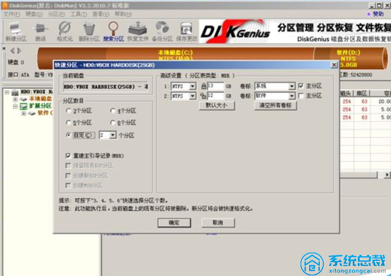Open the 分区(P) menu
Image resolution: width=391 pixels, height=276 pixels.
click(x=56, y=14)
